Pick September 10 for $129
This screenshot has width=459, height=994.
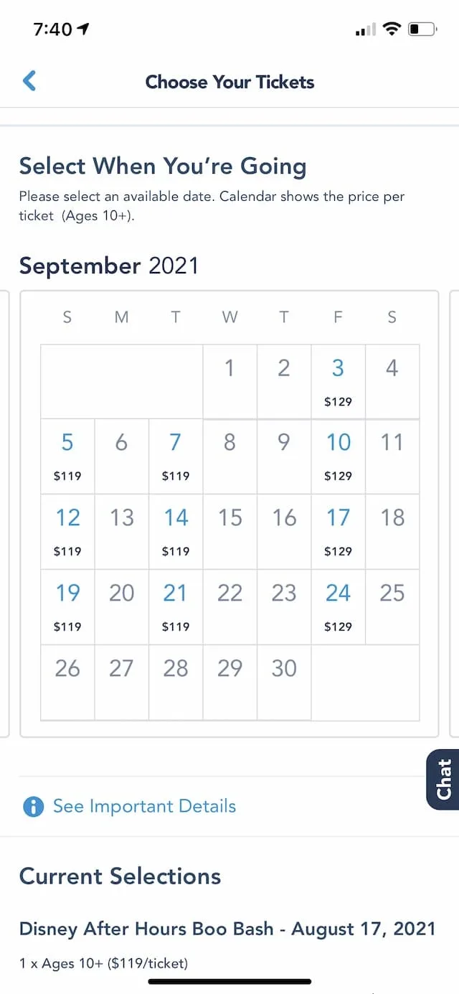click(x=339, y=457)
